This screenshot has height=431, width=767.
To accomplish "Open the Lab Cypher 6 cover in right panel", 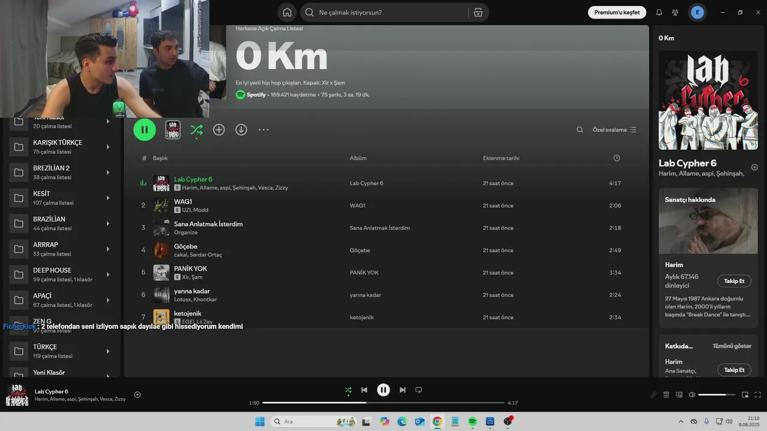I will [x=708, y=100].
